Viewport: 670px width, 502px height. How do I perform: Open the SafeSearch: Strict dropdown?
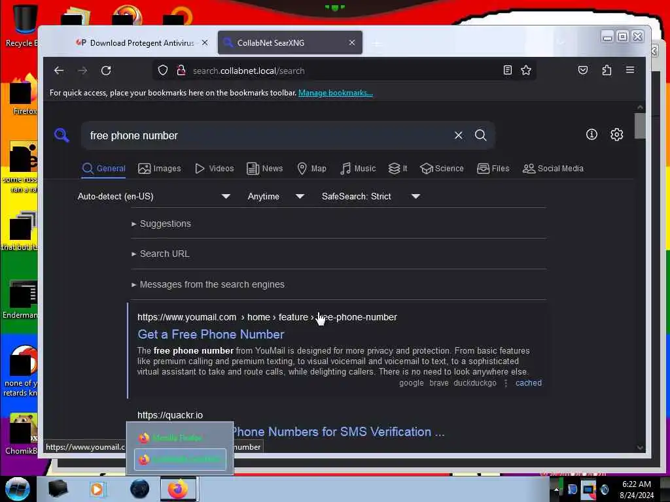(x=371, y=196)
